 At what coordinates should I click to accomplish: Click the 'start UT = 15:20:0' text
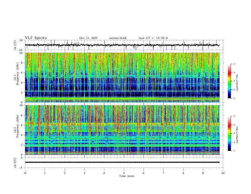click(x=153, y=38)
